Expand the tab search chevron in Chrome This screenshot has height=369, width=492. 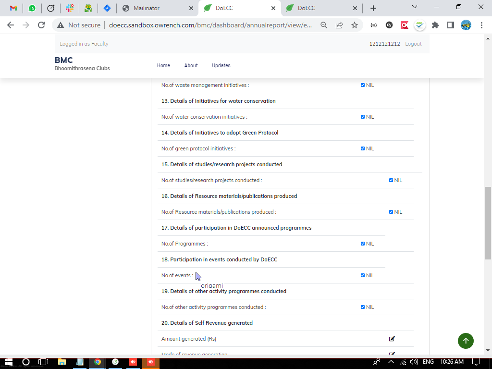click(x=415, y=7)
